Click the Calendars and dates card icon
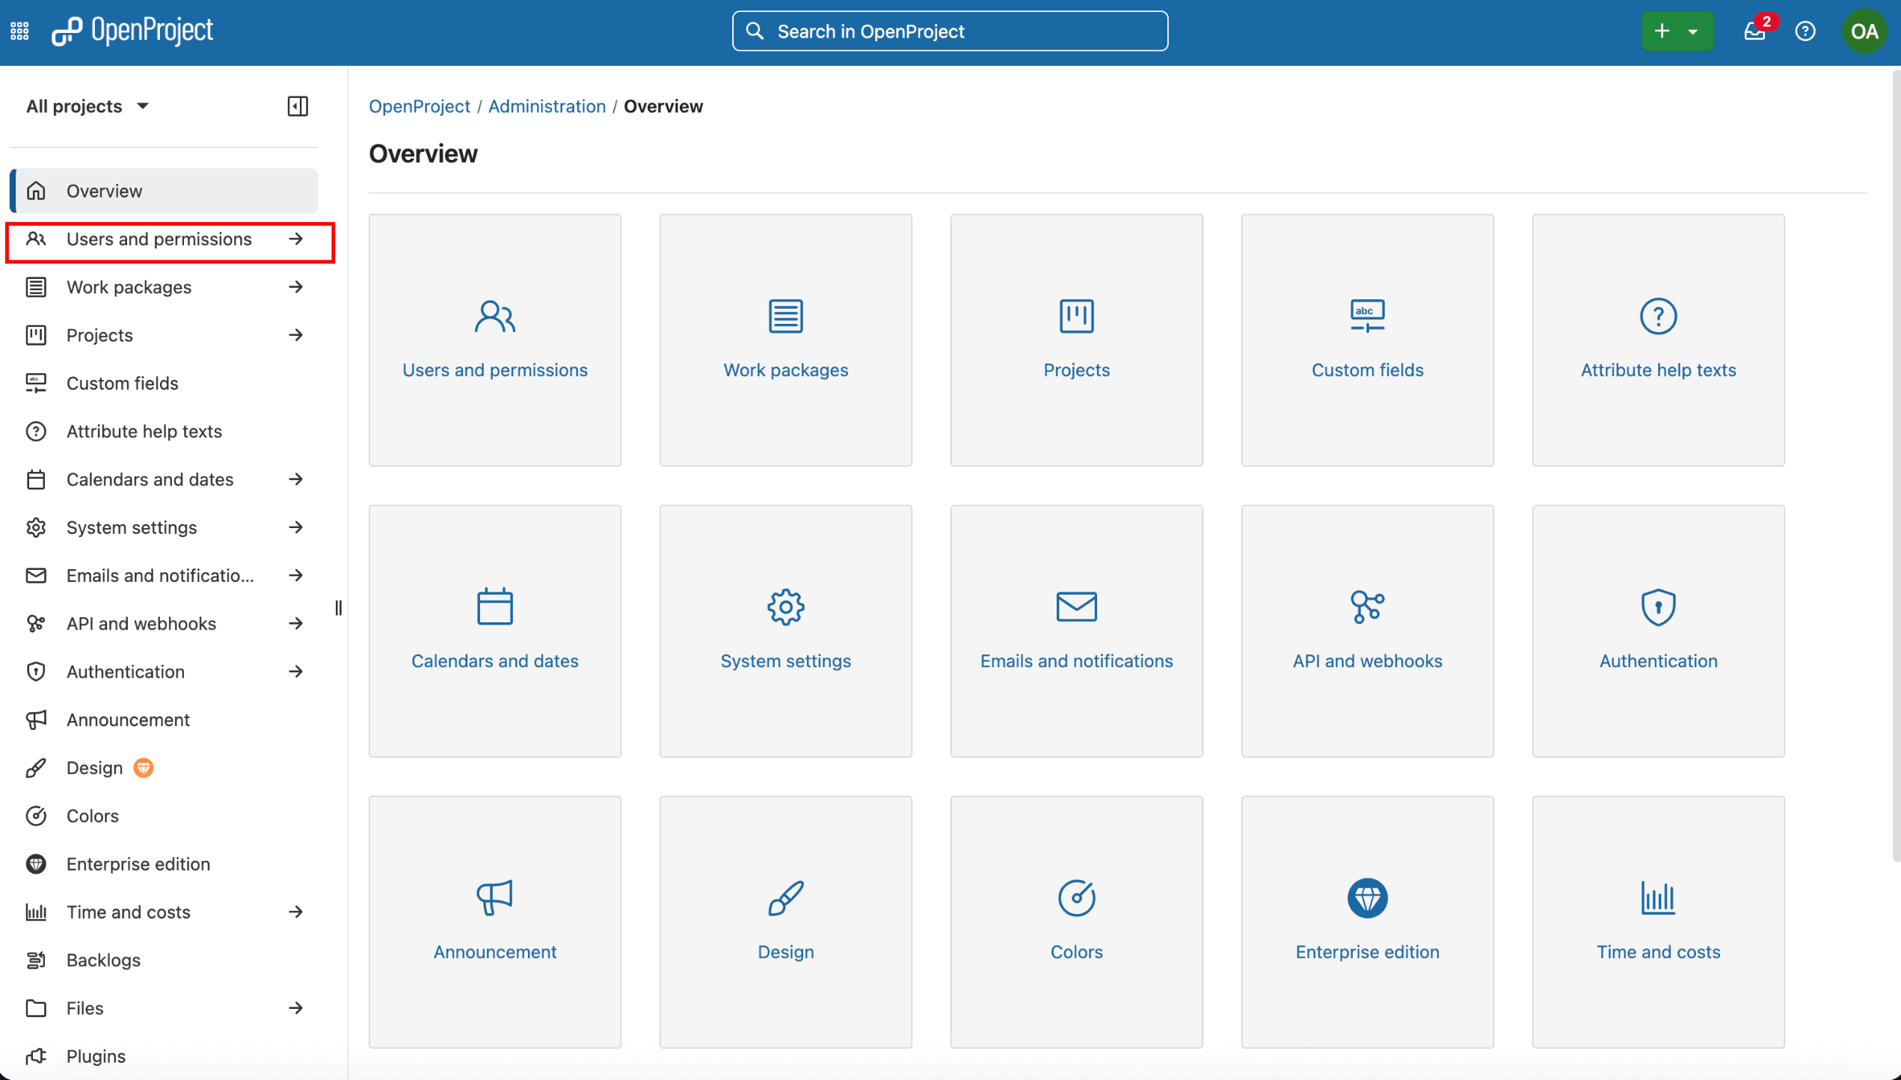Screen dimensions: 1901x1080 coord(495,607)
